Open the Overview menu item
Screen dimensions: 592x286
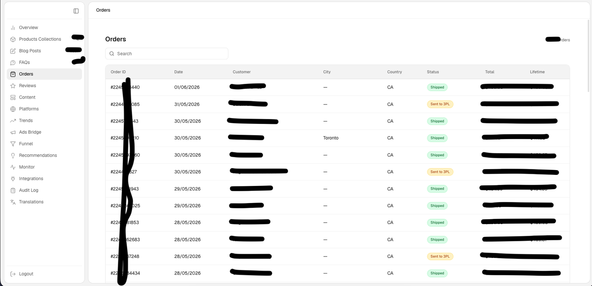coord(44,28)
